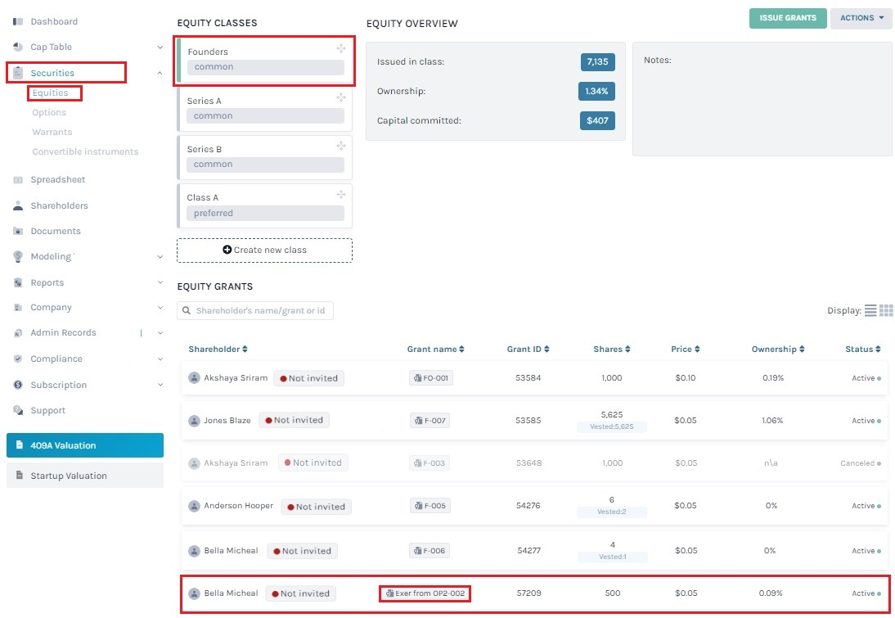Viewport: 895px width, 618px height.
Task: Open grant F-005 tag
Action: point(430,506)
